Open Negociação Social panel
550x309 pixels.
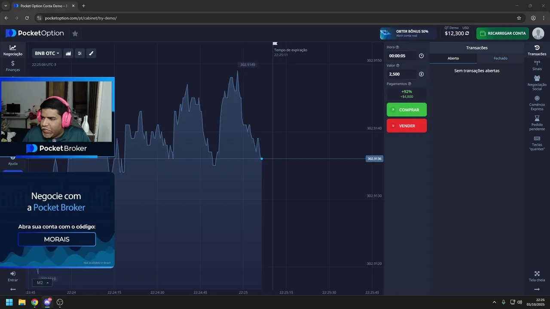point(537,83)
